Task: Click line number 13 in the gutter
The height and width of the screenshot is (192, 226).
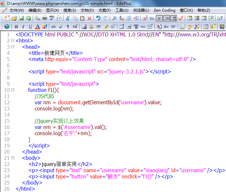Action: (7, 109)
